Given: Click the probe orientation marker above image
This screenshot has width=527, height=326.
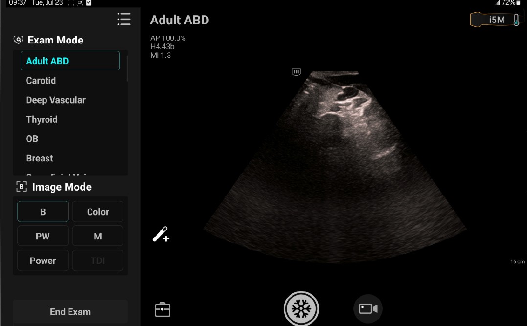Looking at the screenshot, I should [x=296, y=72].
